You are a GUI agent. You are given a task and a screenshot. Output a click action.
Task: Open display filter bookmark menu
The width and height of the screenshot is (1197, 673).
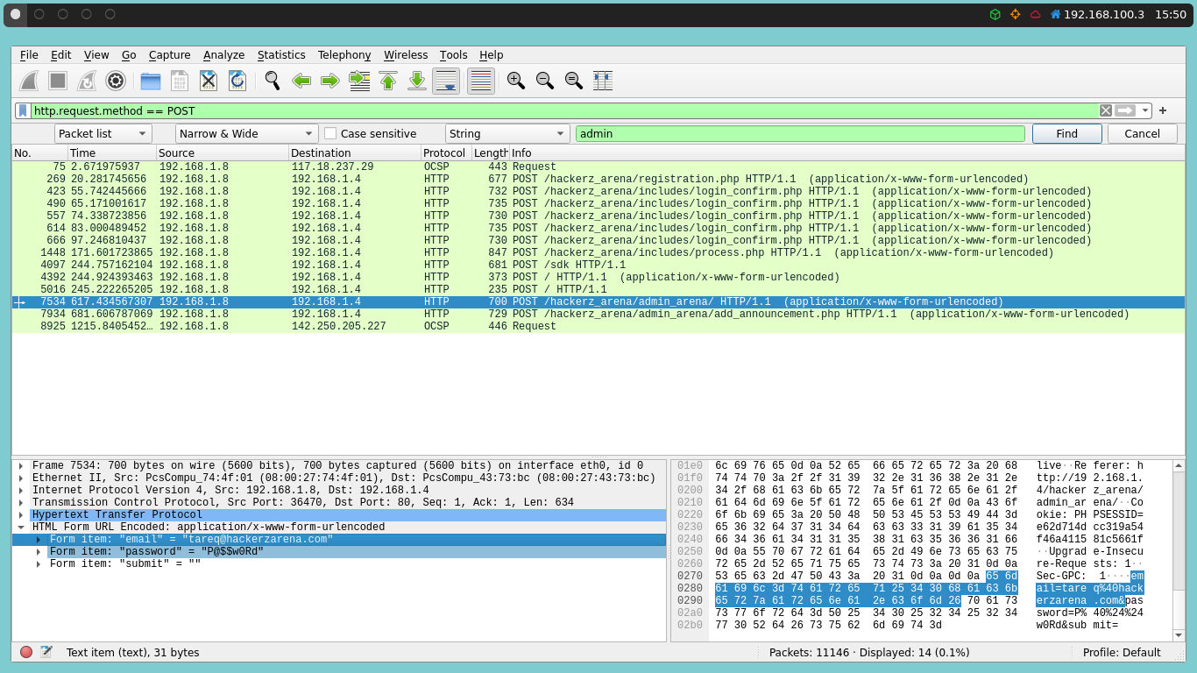tap(23, 110)
